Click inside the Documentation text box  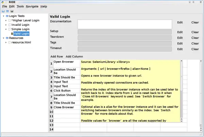click(x=125, y=24)
